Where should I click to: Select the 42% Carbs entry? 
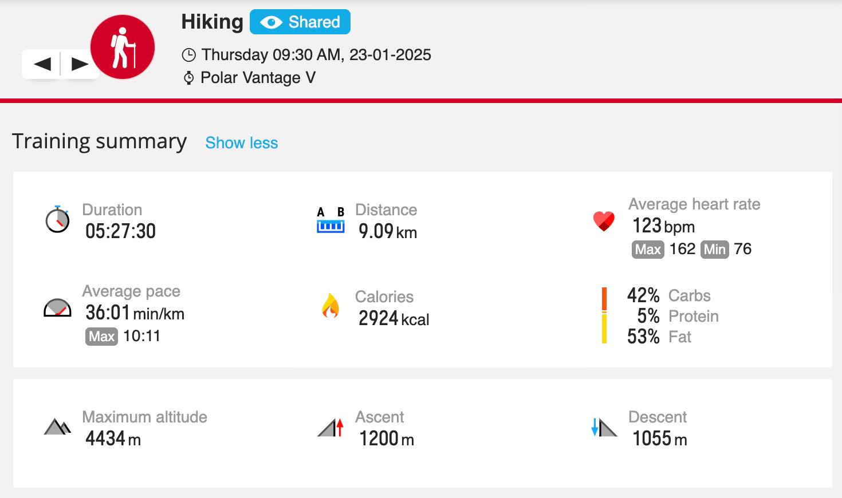[x=668, y=295]
